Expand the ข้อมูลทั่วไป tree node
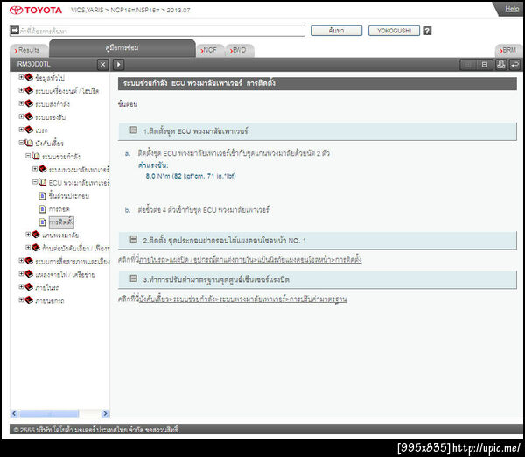This screenshot has height=457, width=525. pos(21,77)
